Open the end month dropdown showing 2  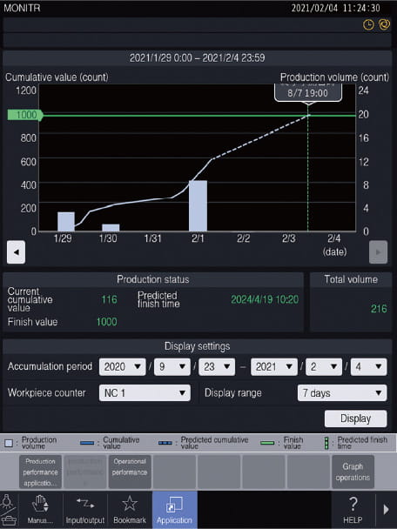[324, 366]
